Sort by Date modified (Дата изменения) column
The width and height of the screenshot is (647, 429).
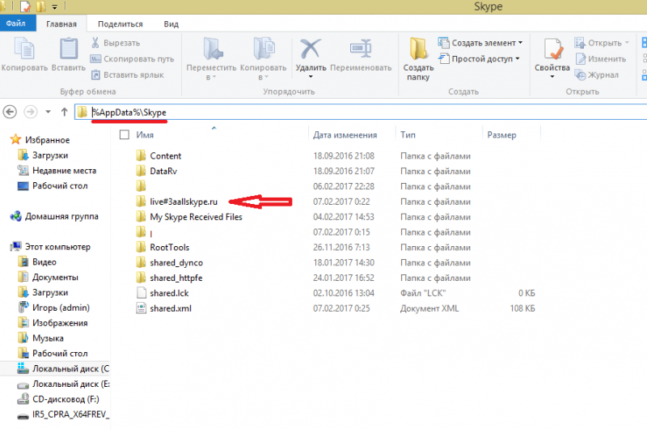[x=345, y=135]
